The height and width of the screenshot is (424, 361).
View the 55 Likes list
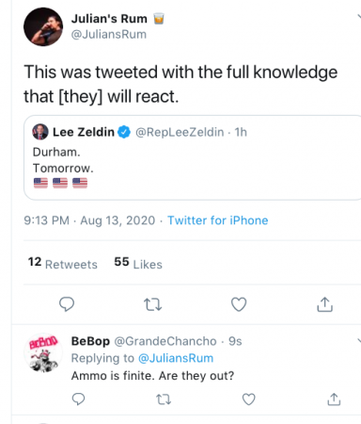[138, 263]
